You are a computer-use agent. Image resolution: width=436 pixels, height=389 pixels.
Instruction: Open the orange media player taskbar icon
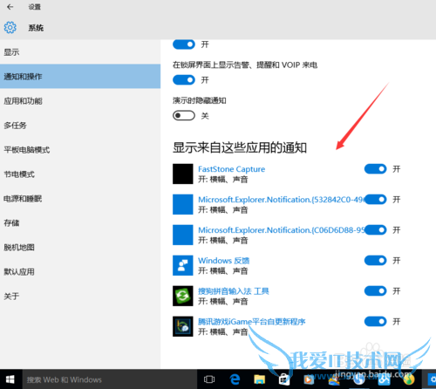[309, 379]
